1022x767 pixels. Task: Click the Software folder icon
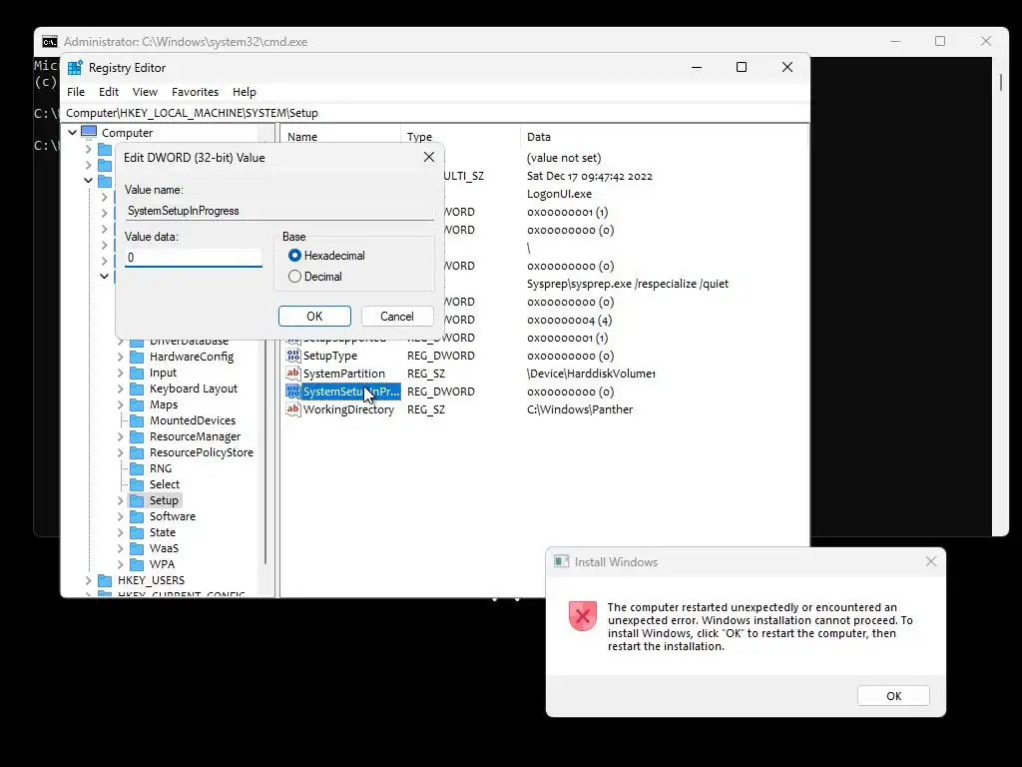[137, 516]
